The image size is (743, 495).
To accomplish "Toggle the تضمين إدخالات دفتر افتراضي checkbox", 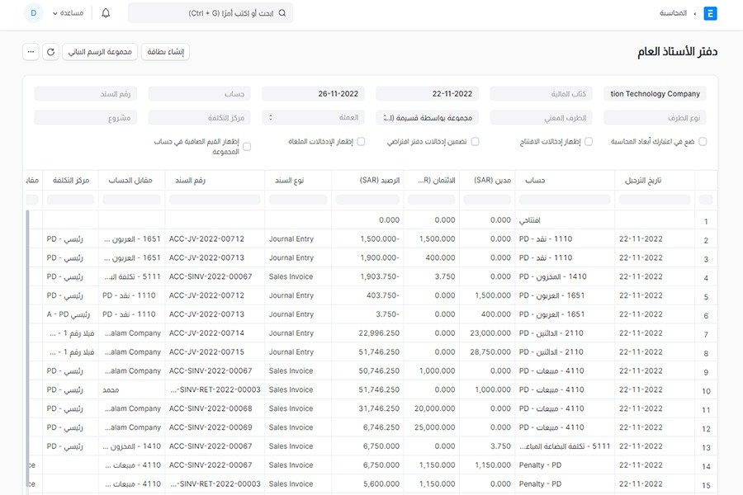I will click(x=475, y=142).
